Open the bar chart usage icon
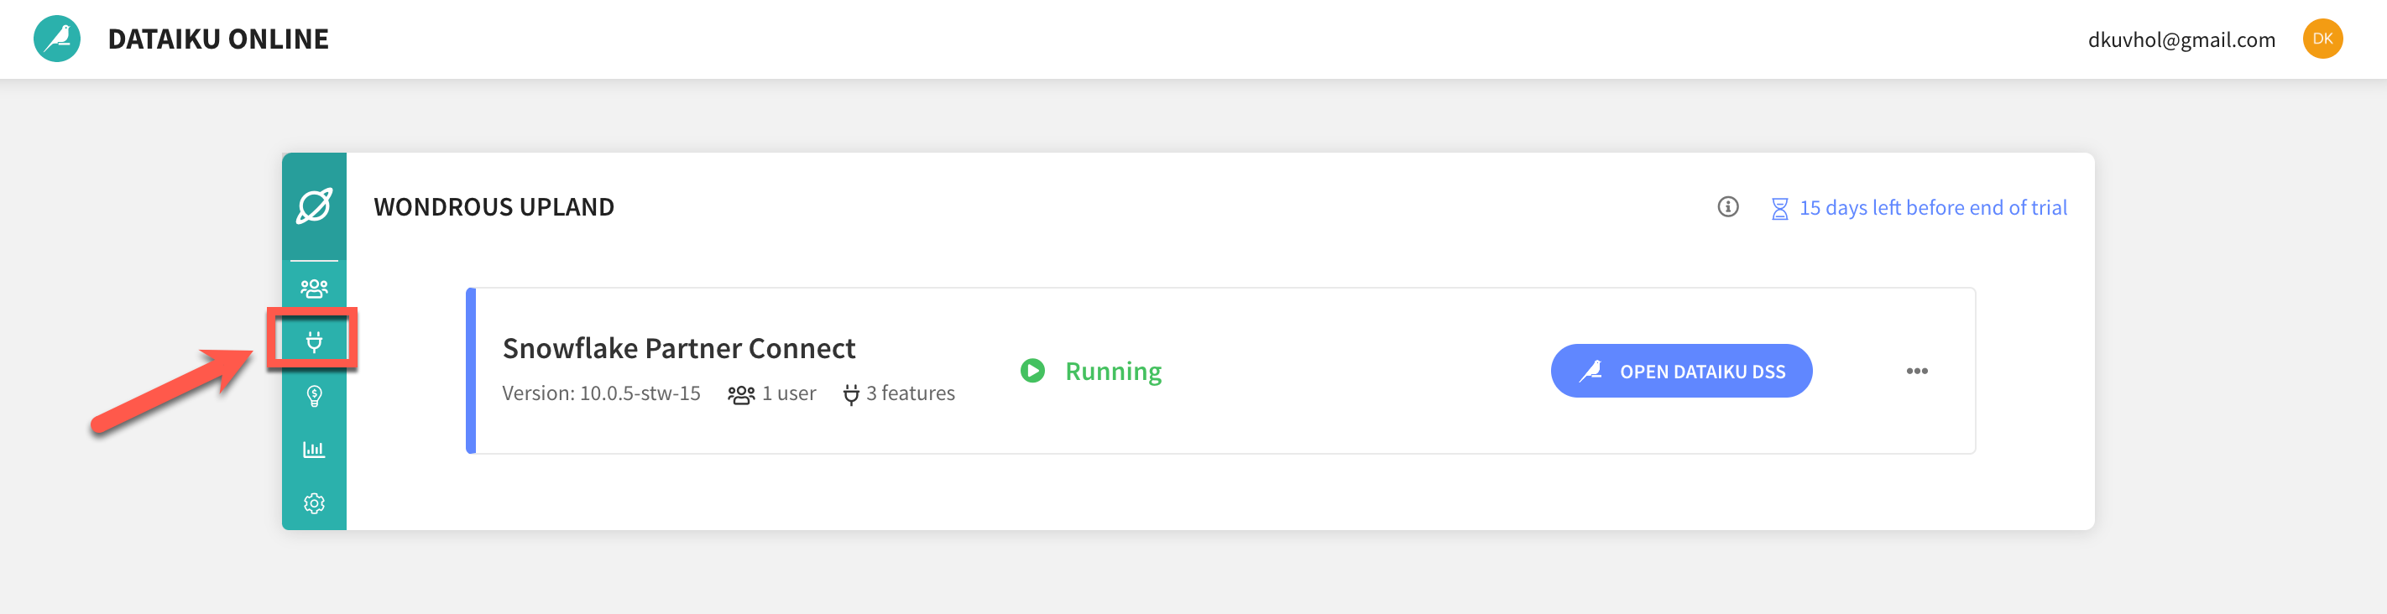This screenshot has width=2387, height=614. pyautogui.click(x=314, y=450)
